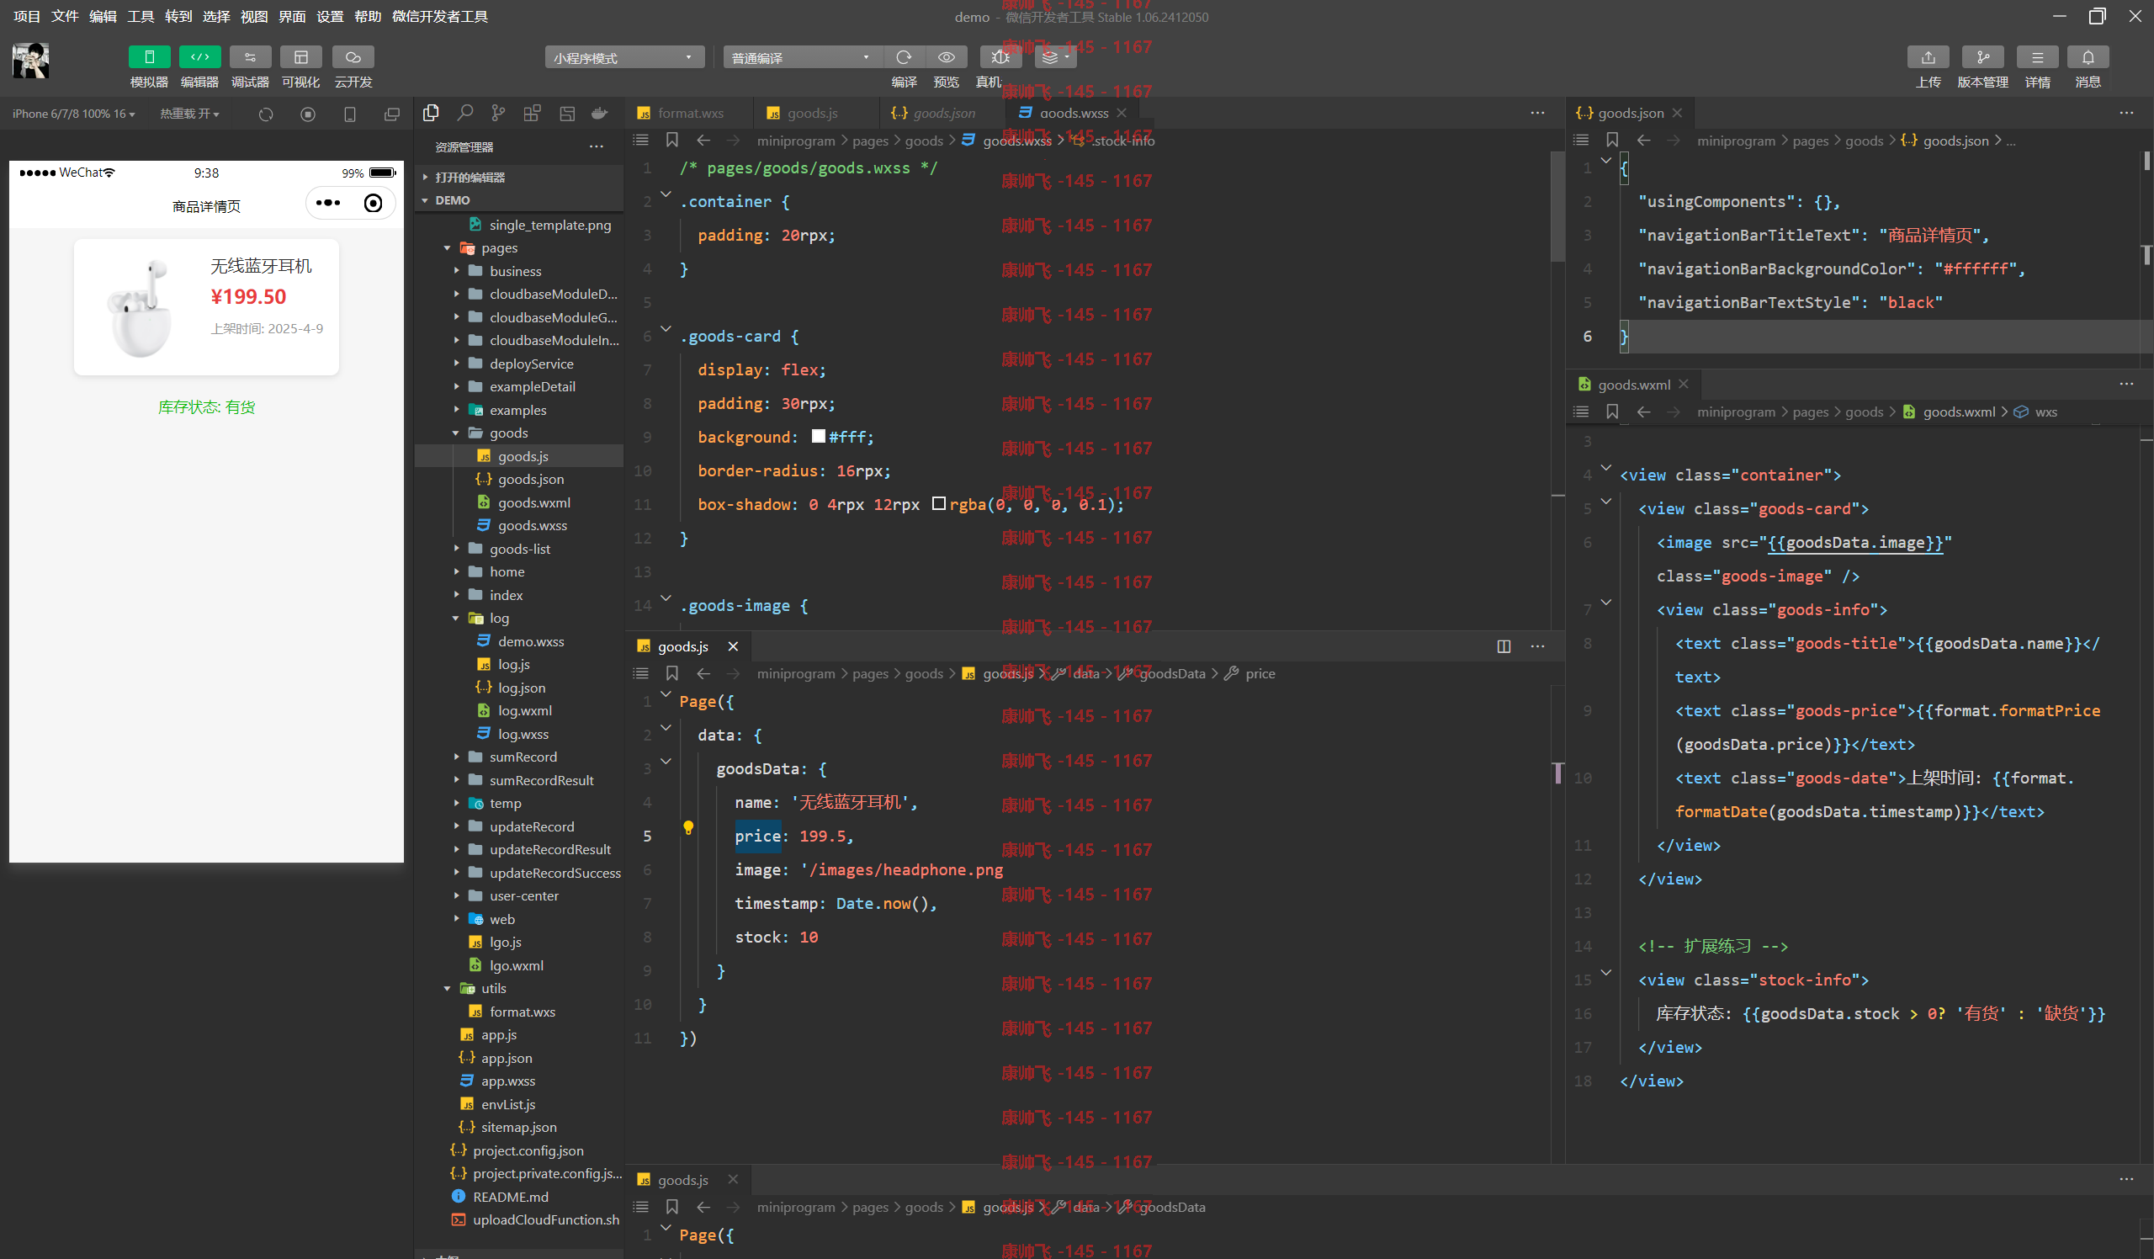Viewport: 2154px width, 1259px height.
Task: Toggle the 模拟器 simulator panel button
Action: click(x=149, y=57)
